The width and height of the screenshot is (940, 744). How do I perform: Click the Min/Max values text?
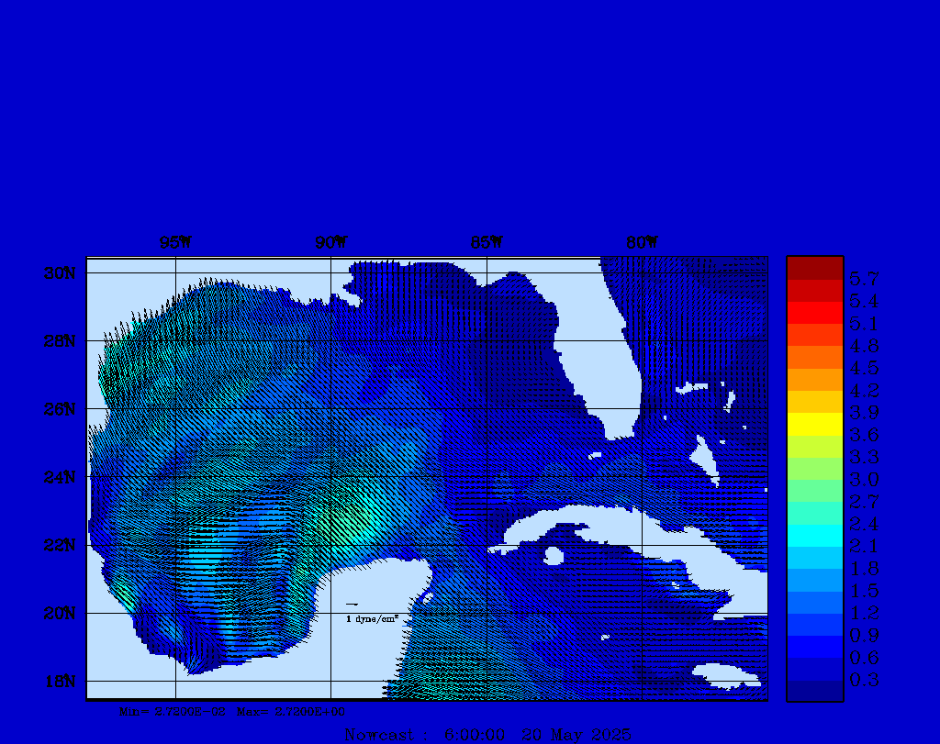[x=233, y=711]
